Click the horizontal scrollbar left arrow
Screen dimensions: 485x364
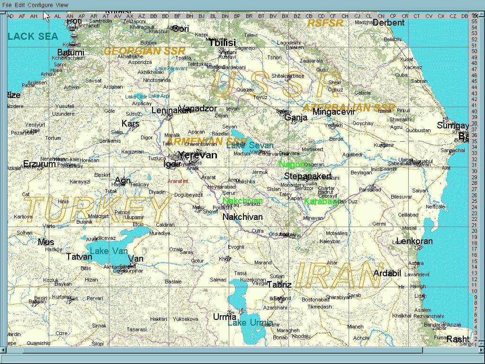pyautogui.click(x=3, y=350)
